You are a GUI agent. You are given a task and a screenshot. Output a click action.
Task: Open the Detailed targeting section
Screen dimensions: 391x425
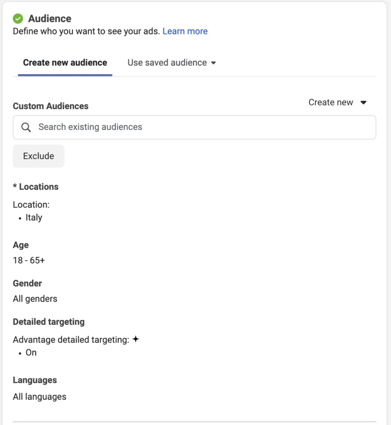click(49, 322)
